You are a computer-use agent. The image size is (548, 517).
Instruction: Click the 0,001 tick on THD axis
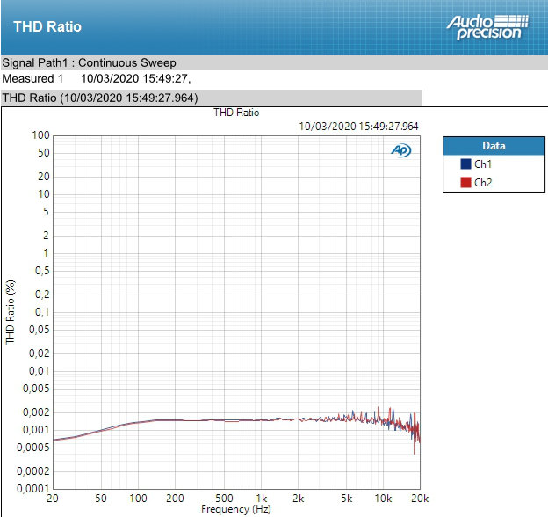36,430
